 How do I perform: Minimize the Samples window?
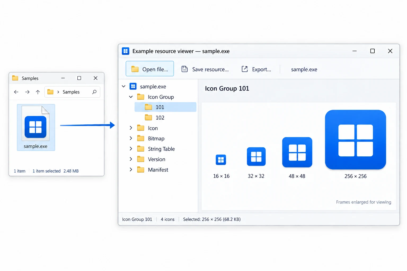(63, 78)
